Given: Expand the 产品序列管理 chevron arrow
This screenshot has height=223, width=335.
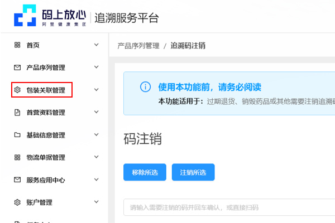Looking at the screenshot, I should 96,67.
